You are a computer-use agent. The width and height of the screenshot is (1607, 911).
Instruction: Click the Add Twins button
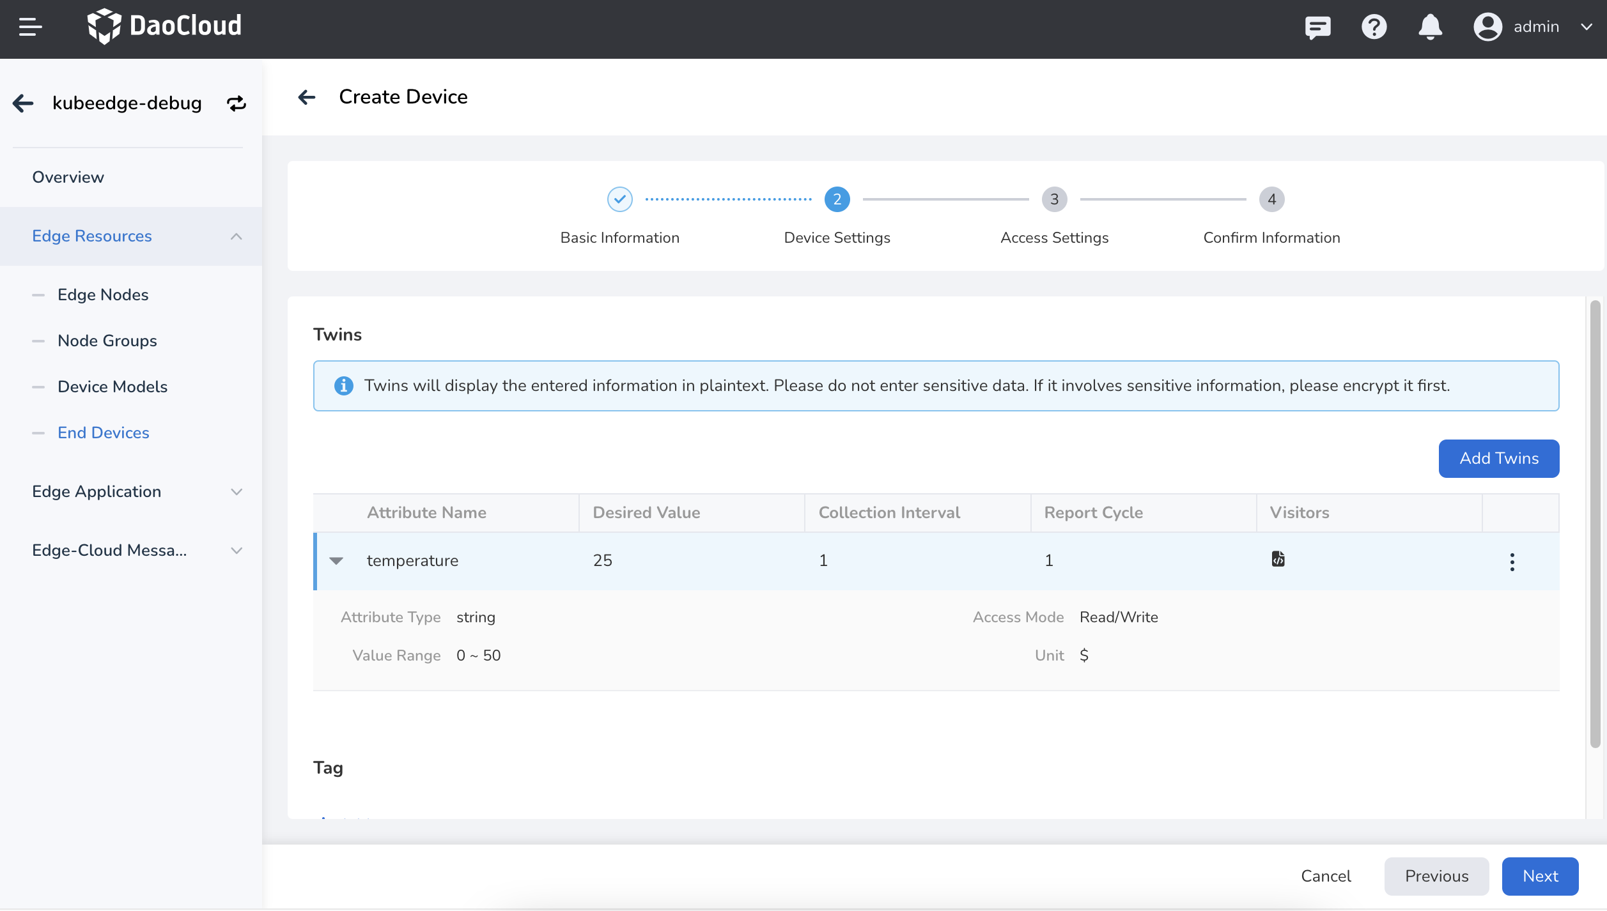[1499, 457]
